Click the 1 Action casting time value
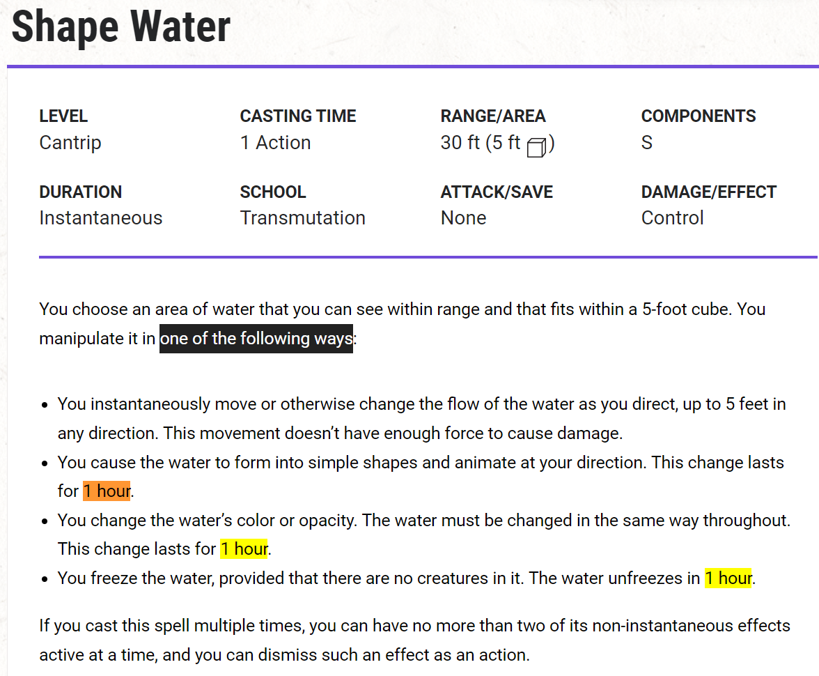The width and height of the screenshot is (819, 676). point(275,143)
